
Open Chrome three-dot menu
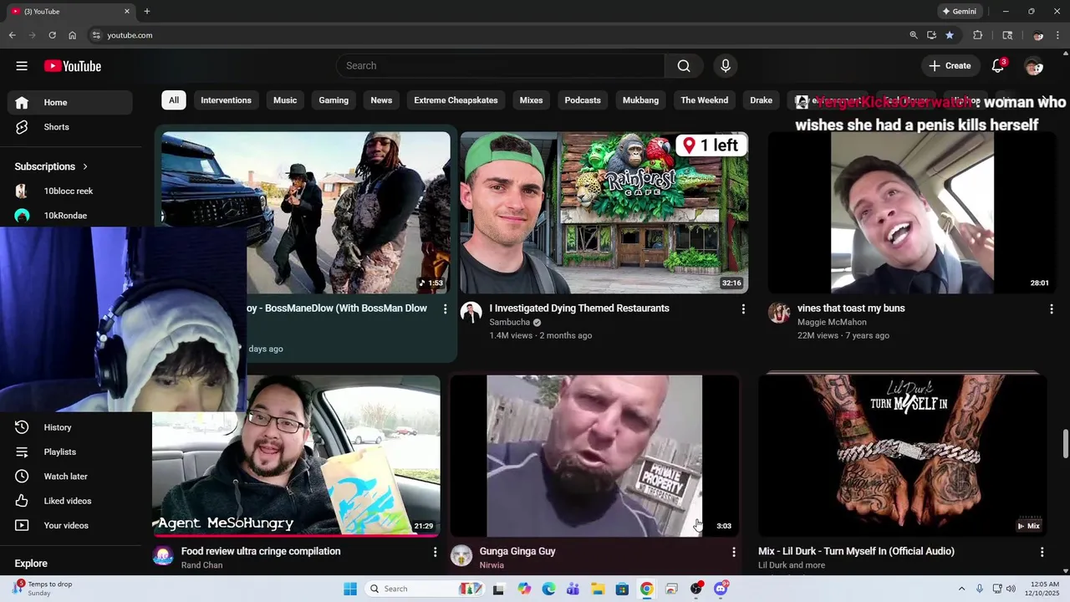(x=1058, y=35)
